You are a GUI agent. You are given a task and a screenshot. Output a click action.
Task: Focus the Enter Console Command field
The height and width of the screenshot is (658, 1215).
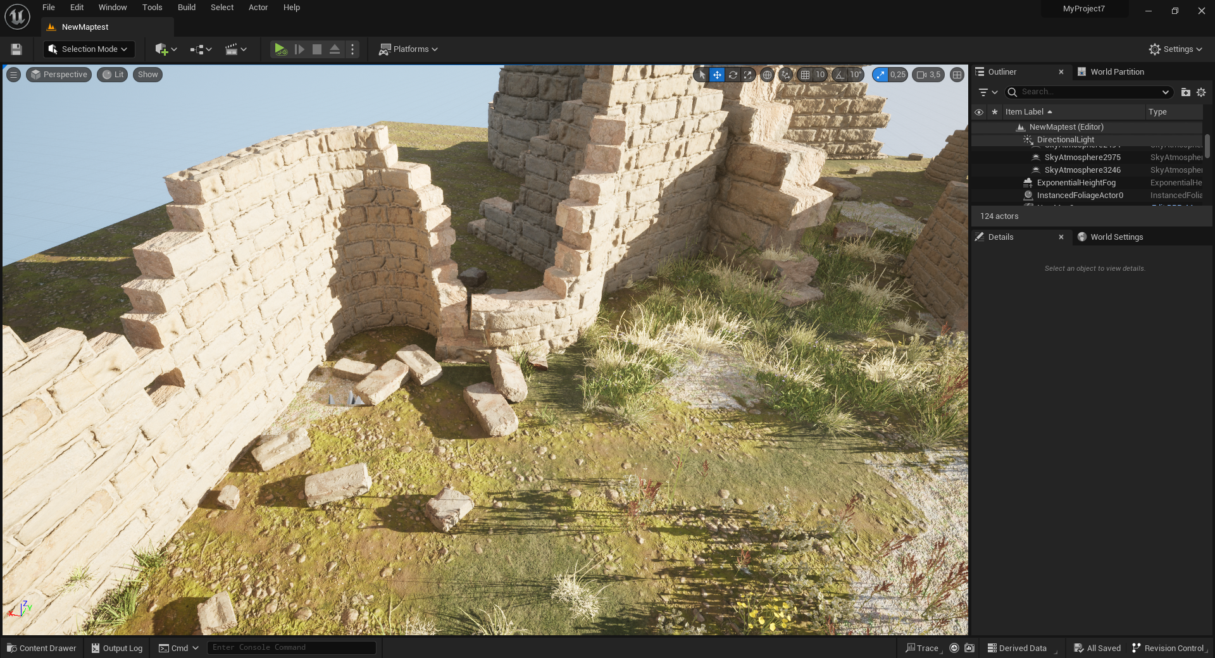tap(292, 648)
